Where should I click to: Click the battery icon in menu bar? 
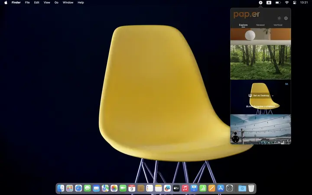click(x=278, y=3)
